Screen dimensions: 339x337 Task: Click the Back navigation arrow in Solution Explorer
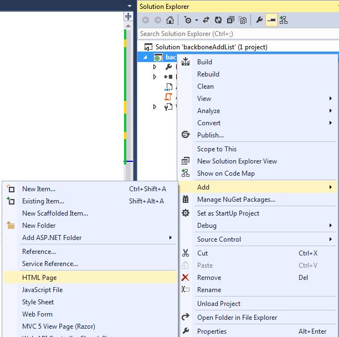pos(146,21)
